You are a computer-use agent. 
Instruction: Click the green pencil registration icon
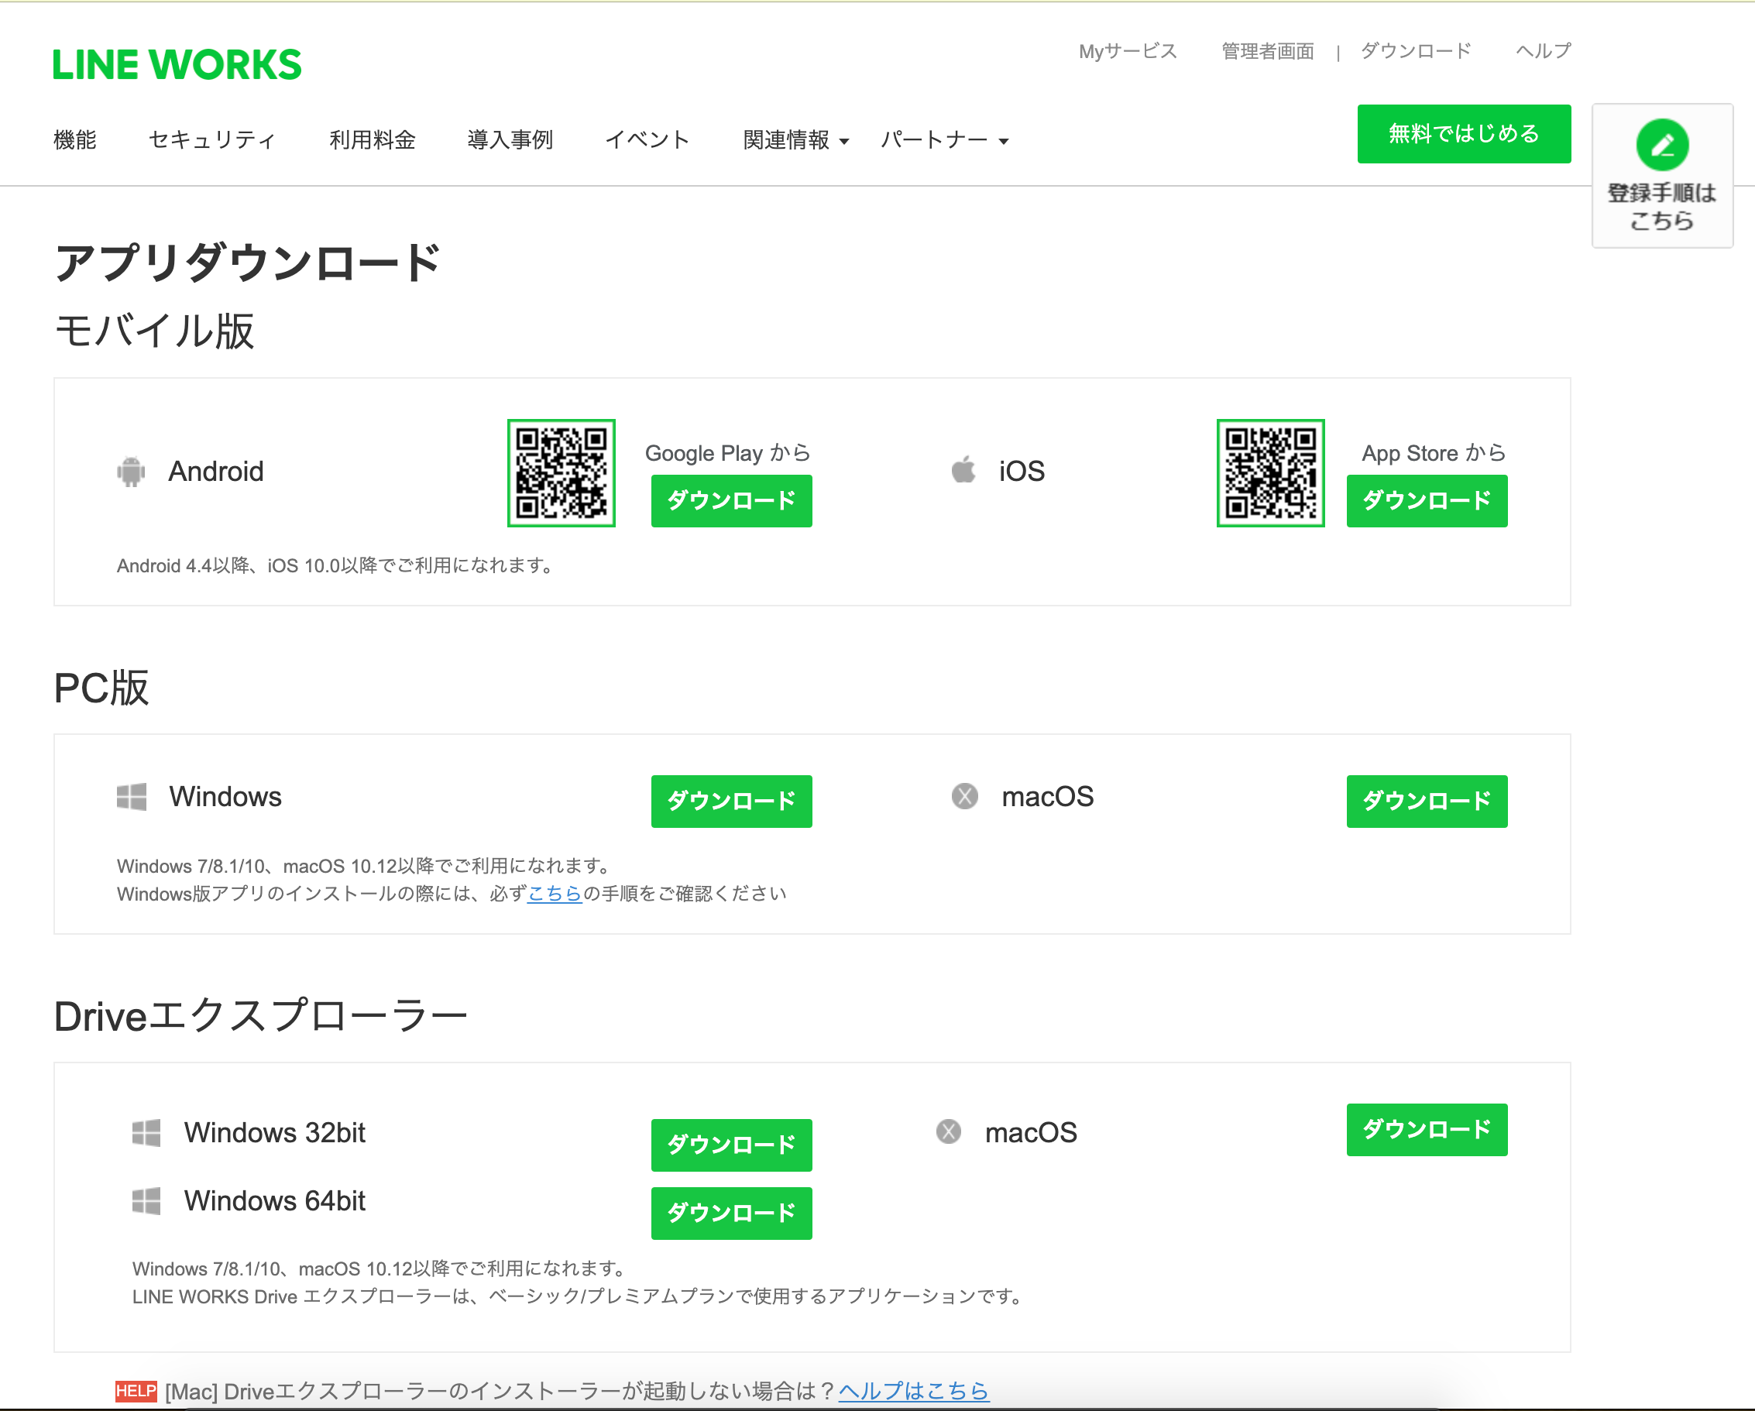point(1662,145)
